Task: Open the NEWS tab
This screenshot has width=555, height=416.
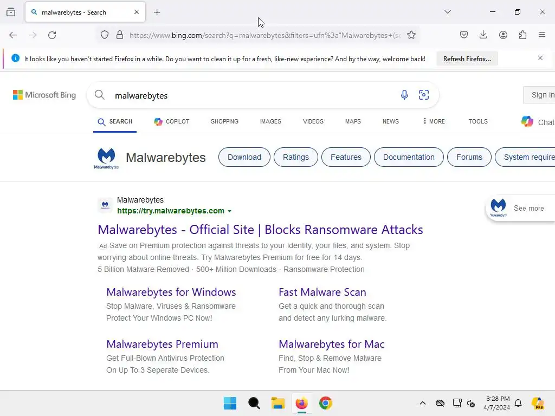Action: [390, 122]
